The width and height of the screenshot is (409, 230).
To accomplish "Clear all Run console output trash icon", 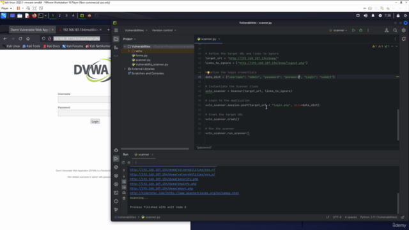I will 124,198.
